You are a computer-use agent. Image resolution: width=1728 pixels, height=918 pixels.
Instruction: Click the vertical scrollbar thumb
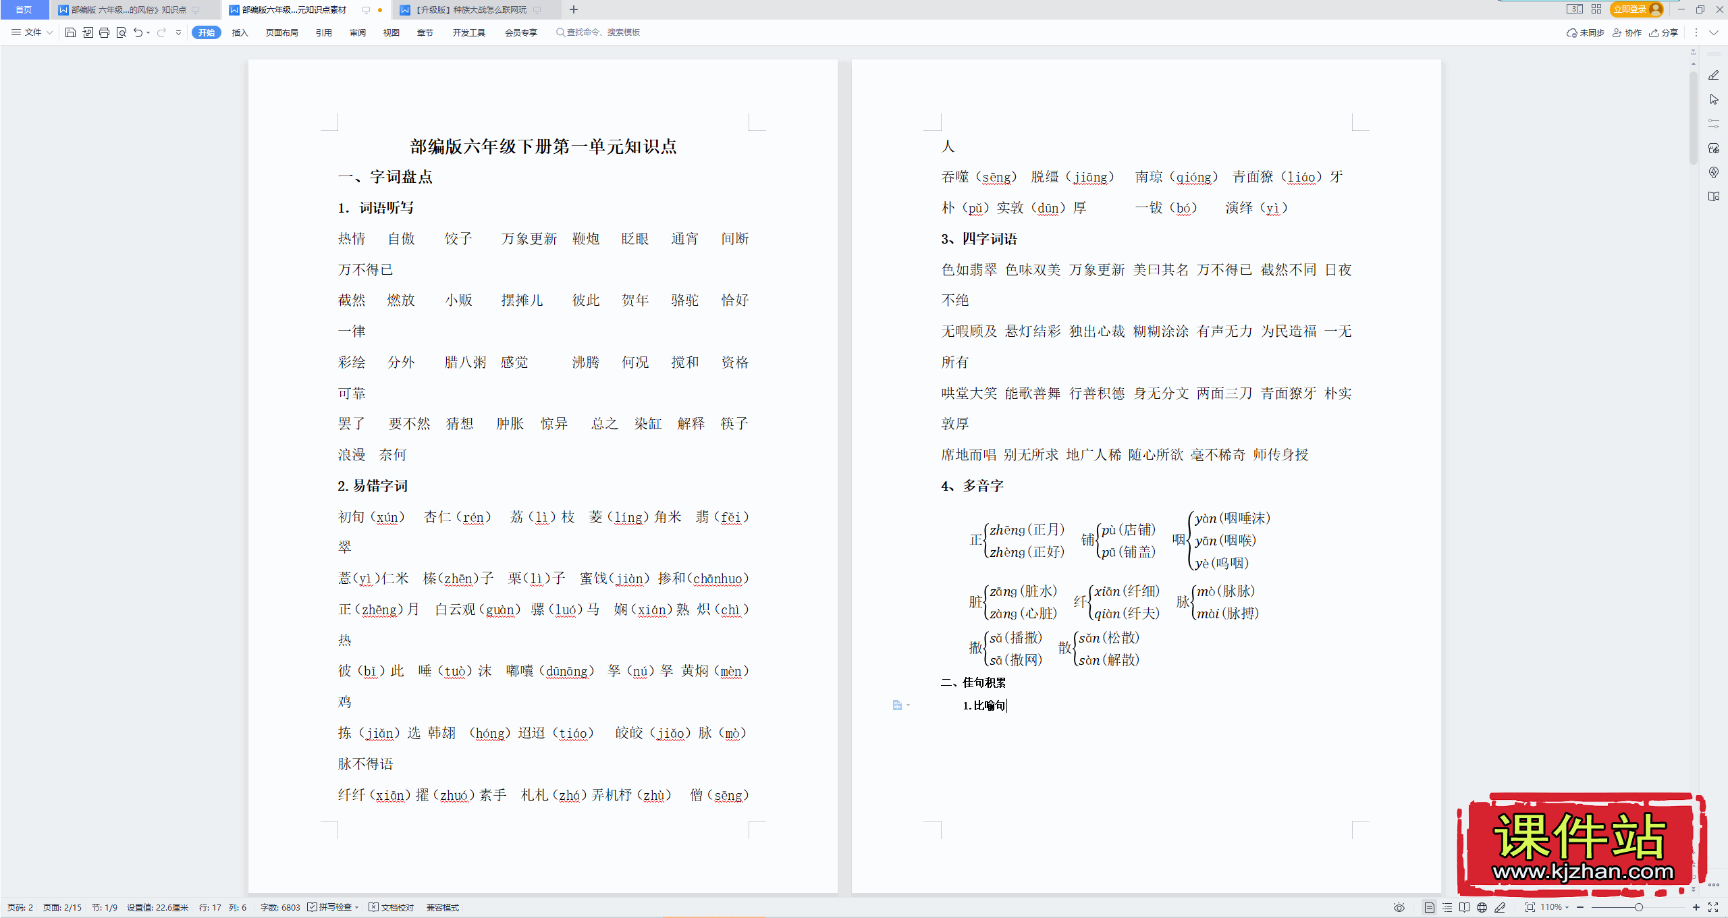point(1693,118)
